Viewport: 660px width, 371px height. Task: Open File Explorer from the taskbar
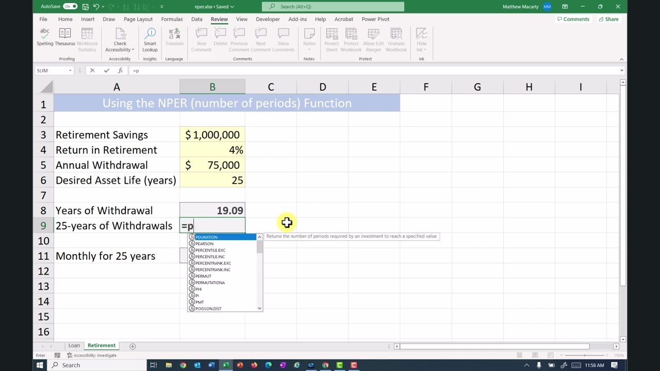pyautogui.click(x=169, y=365)
